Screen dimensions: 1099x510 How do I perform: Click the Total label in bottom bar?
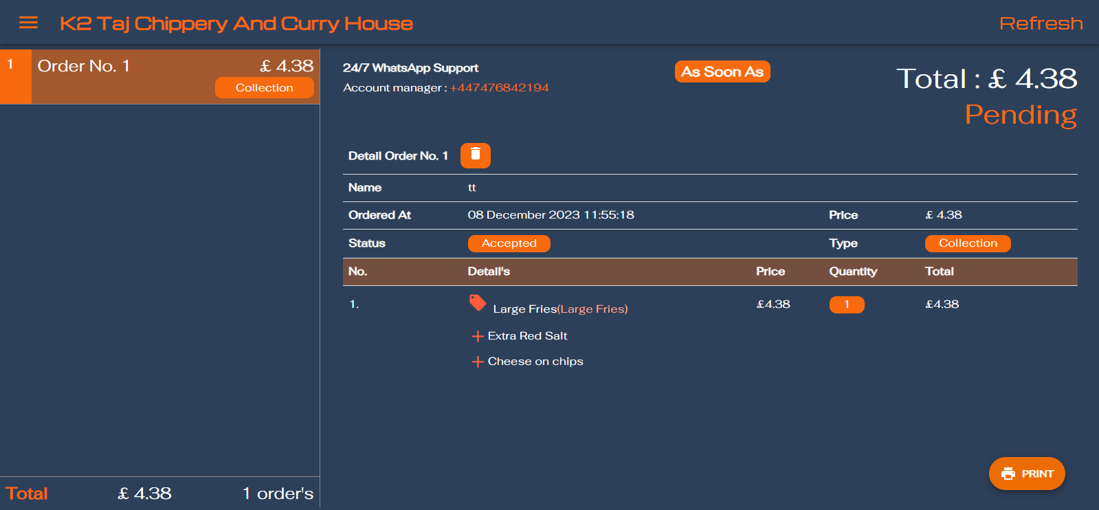pyautogui.click(x=27, y=494)
